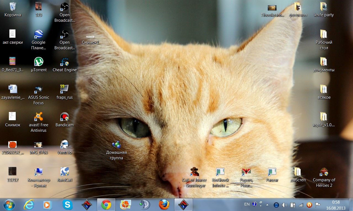
Task: Switch to the Google Chrome taskbar window
Action: pos(106,204)
